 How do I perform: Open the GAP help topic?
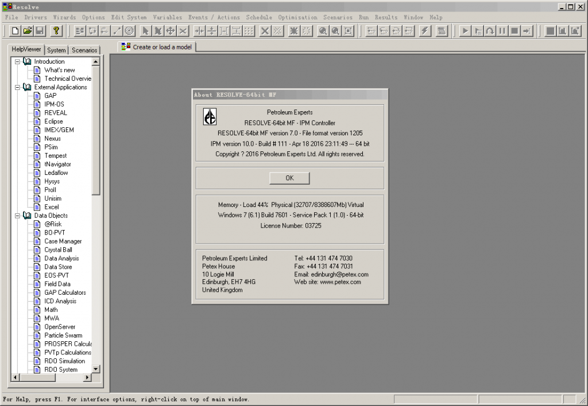coord(51,96)
